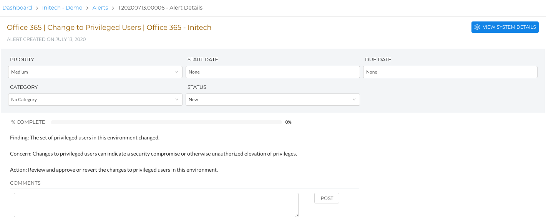Open the Initech - Demo breadcrumb link
The image size is (546, 218).
(62, 8)
